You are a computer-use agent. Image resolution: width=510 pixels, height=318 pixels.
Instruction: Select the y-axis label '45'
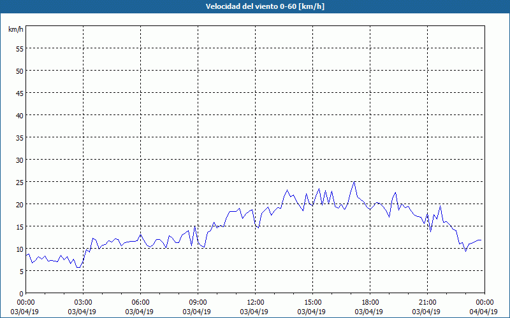pos(20,93)
